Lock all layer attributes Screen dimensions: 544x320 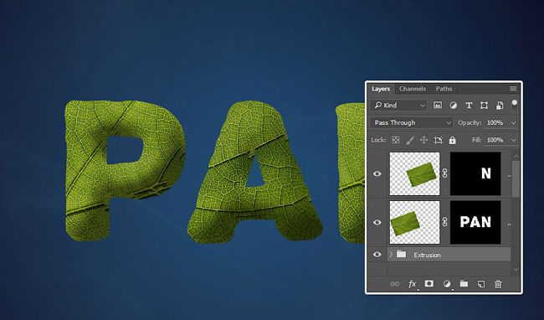pyautogui.click(x=453, y=140)
